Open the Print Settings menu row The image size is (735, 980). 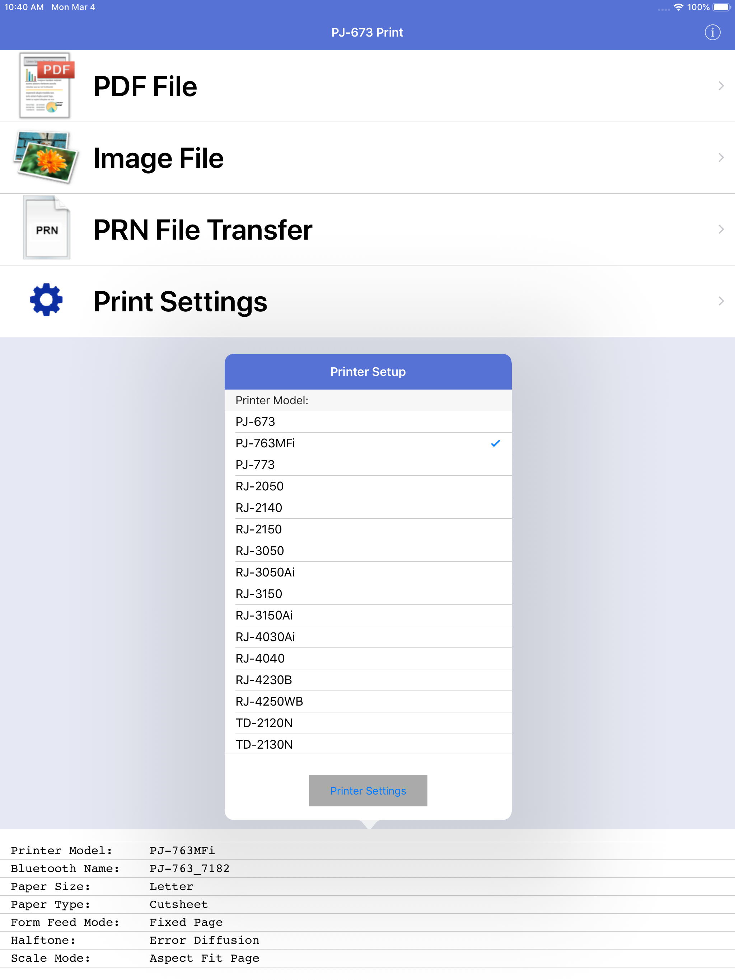(355, 301)
